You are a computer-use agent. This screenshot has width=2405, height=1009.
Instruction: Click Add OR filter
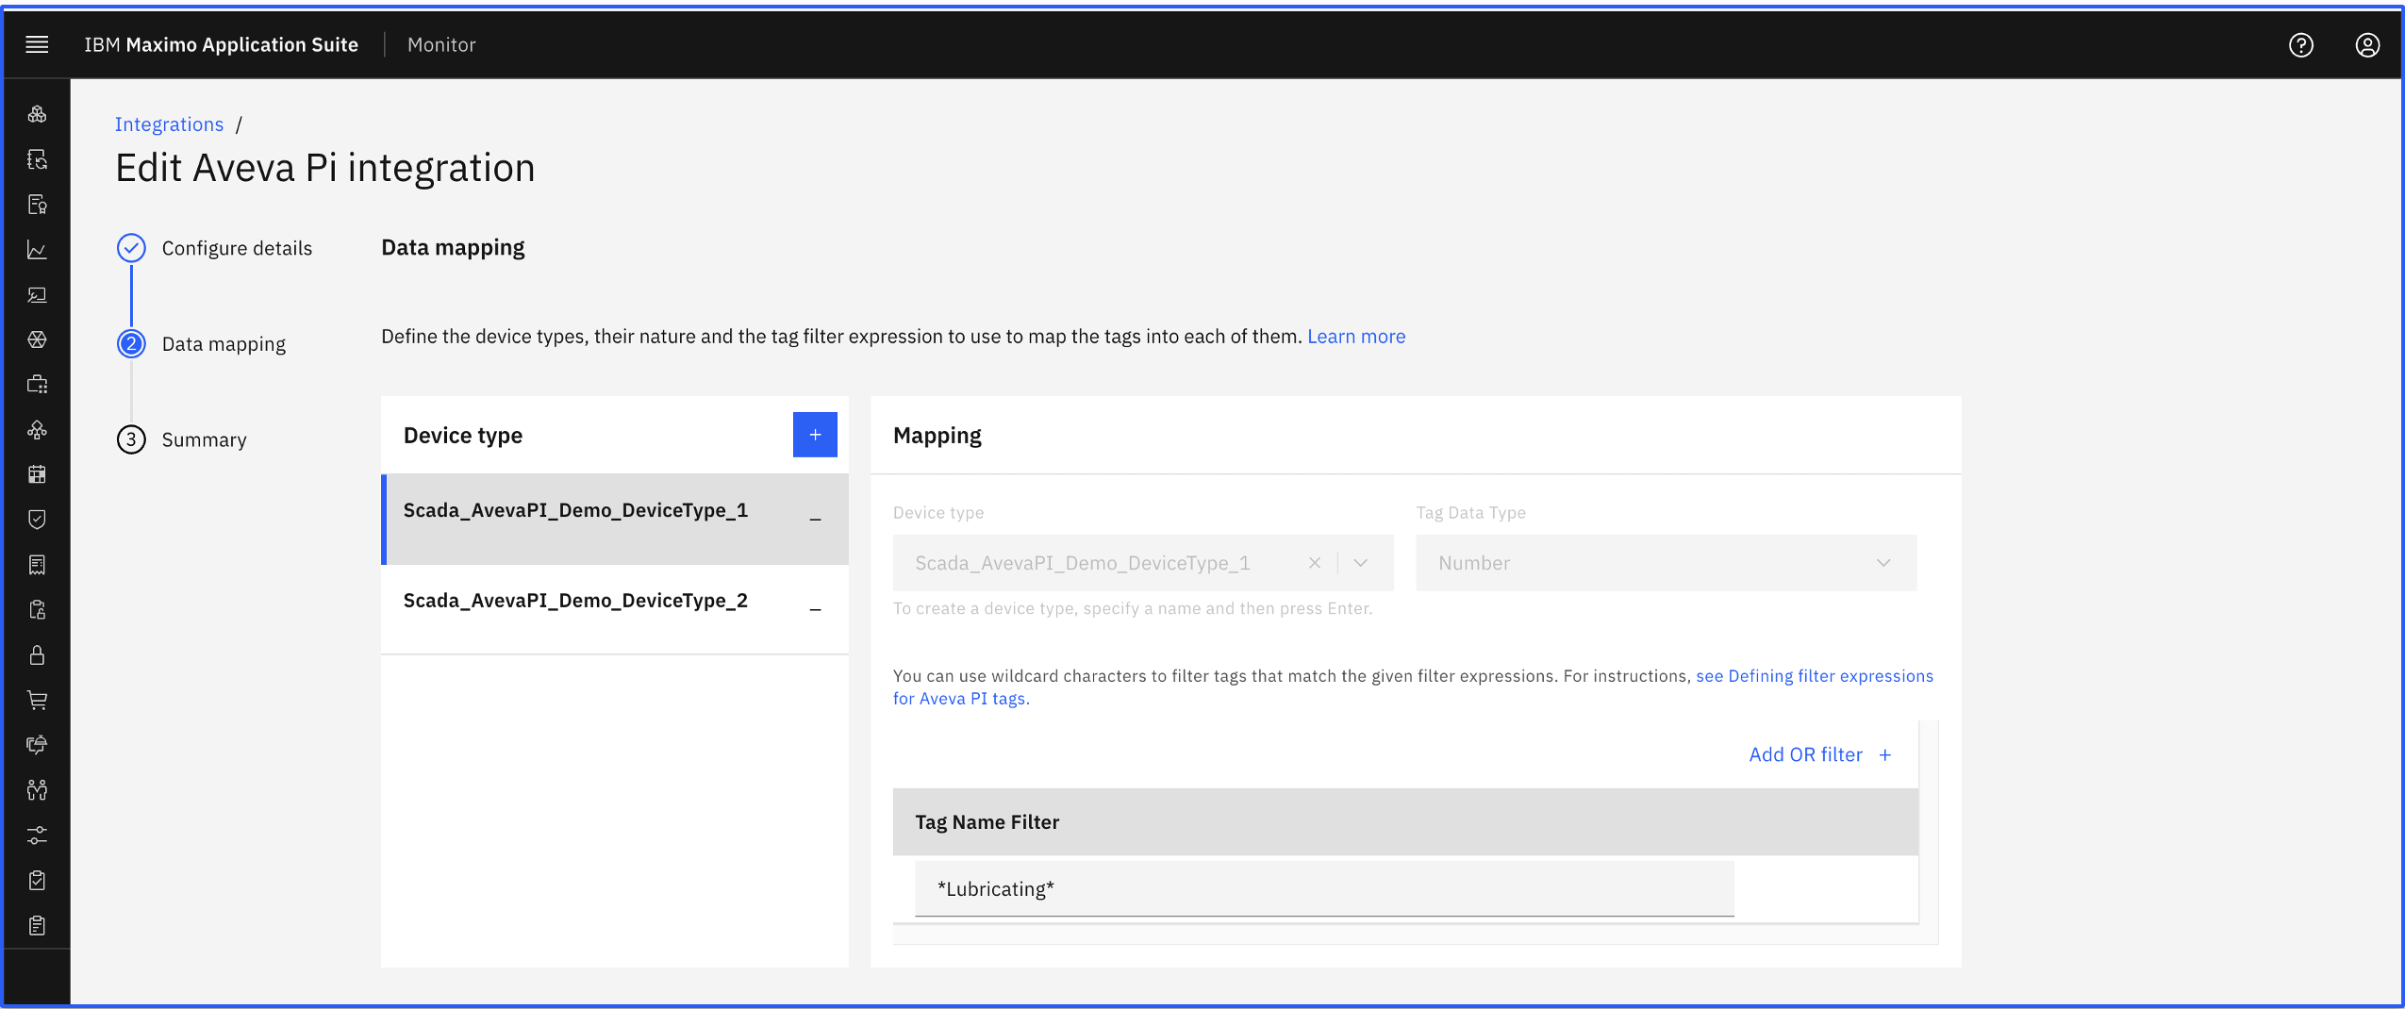click(x=1819, y=754)
